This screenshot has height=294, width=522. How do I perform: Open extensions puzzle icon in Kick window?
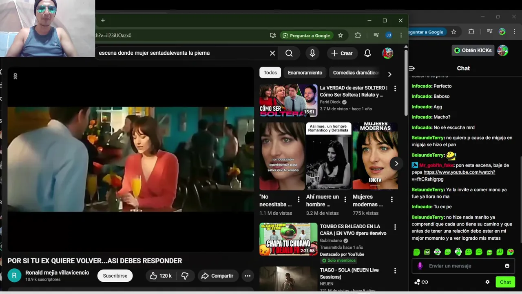tap(471, 32)
